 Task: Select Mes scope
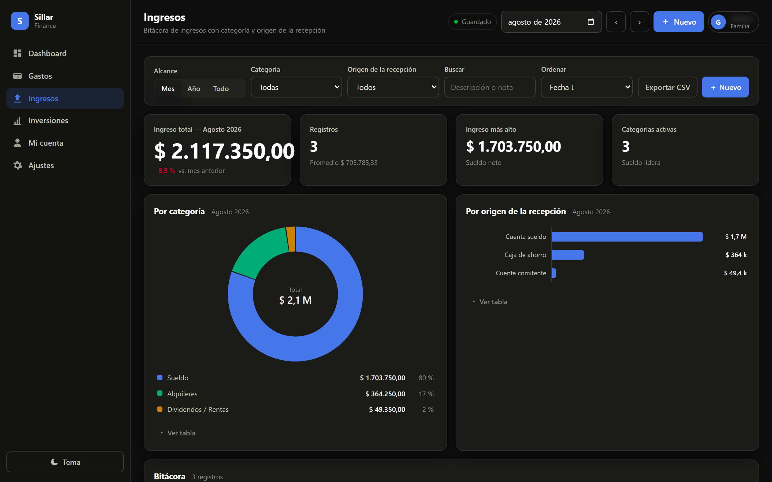pos(168,88)
